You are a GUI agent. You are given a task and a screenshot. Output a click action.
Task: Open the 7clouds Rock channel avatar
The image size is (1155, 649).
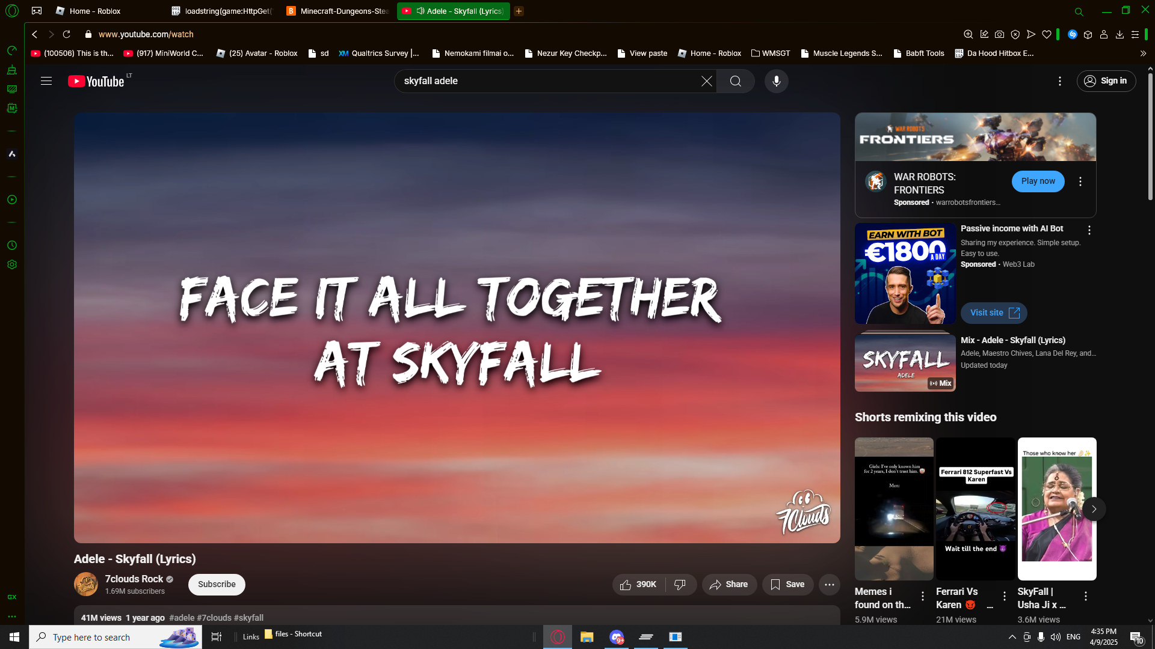pyautogui.click(x=86, y=584)
